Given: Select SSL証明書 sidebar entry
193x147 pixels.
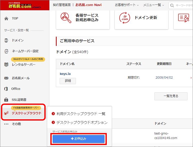Looking at the screenshot, I should [x=19, y=100].
